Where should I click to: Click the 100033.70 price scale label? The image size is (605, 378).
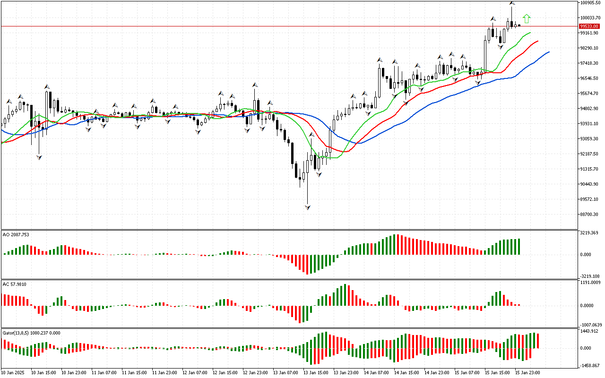point(590,18)
